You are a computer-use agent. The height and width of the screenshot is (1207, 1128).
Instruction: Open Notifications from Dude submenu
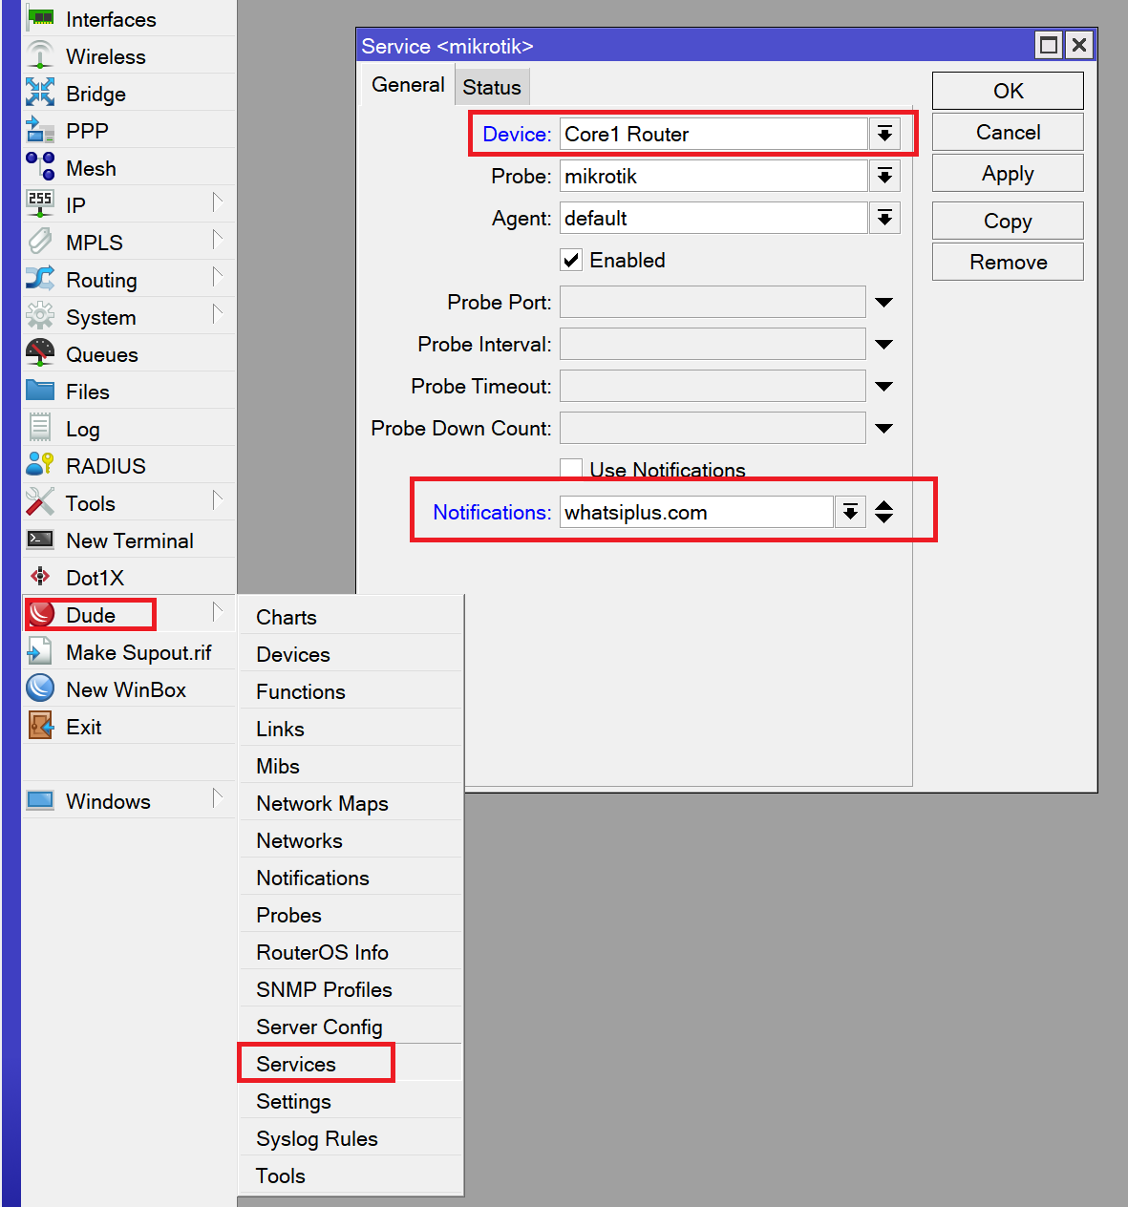[351, 878]
